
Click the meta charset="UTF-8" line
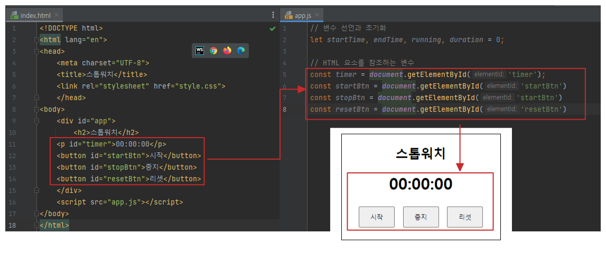click(103, 63)
